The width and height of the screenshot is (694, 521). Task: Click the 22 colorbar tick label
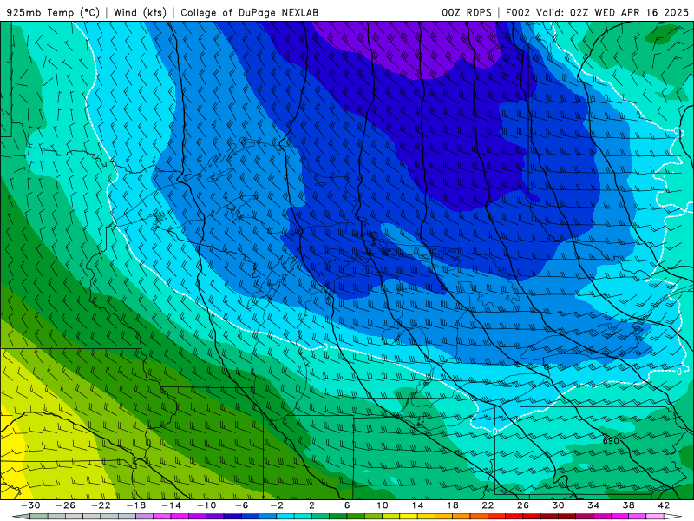488,505
